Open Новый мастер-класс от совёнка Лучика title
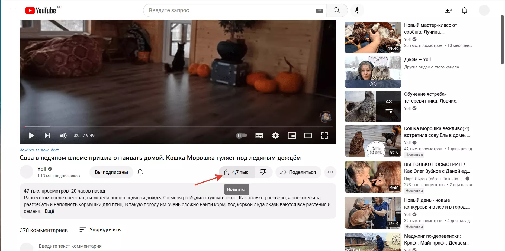 [431, 28]
